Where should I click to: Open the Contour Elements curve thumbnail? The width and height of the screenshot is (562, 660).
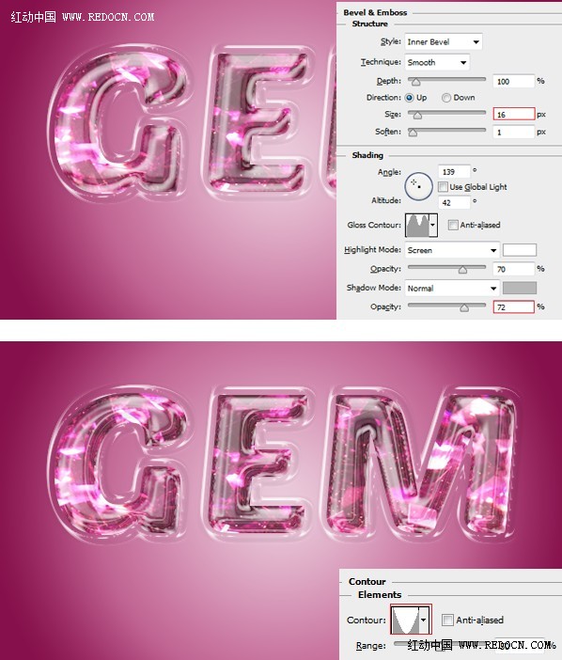[405, 620]
